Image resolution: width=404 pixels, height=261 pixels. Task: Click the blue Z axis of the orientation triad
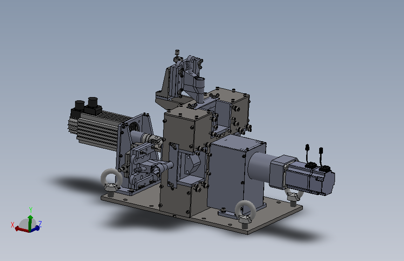click(x=35, y=228)
